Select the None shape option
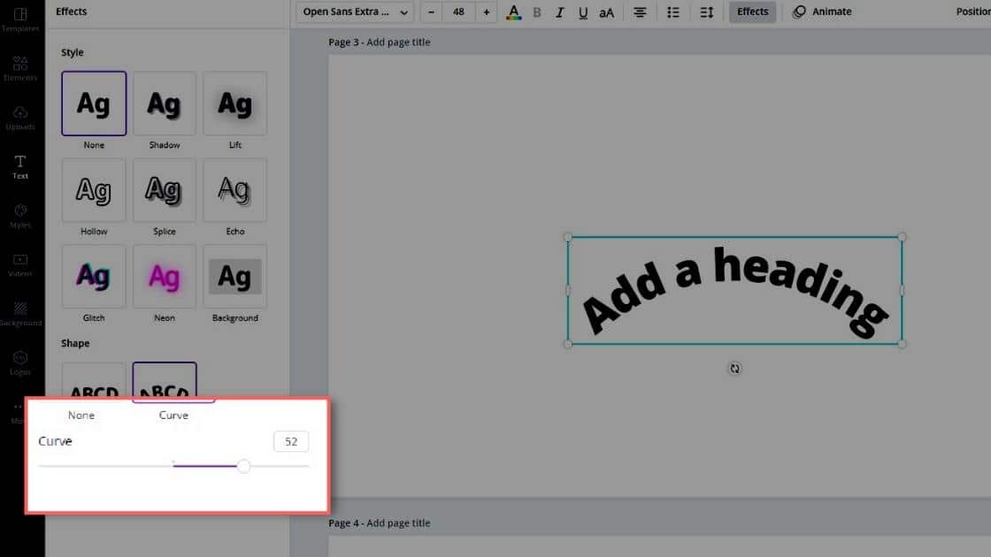 click(94, 382)
